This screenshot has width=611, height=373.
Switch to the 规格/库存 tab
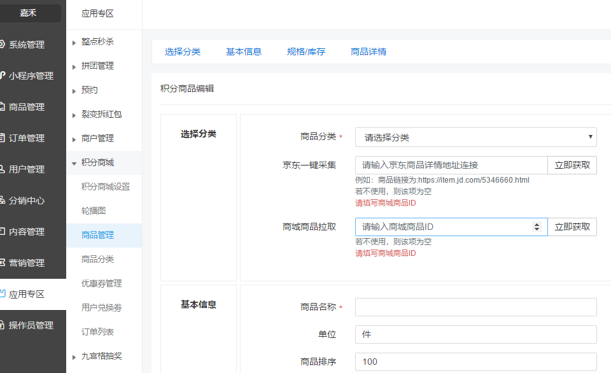[306, 52]
